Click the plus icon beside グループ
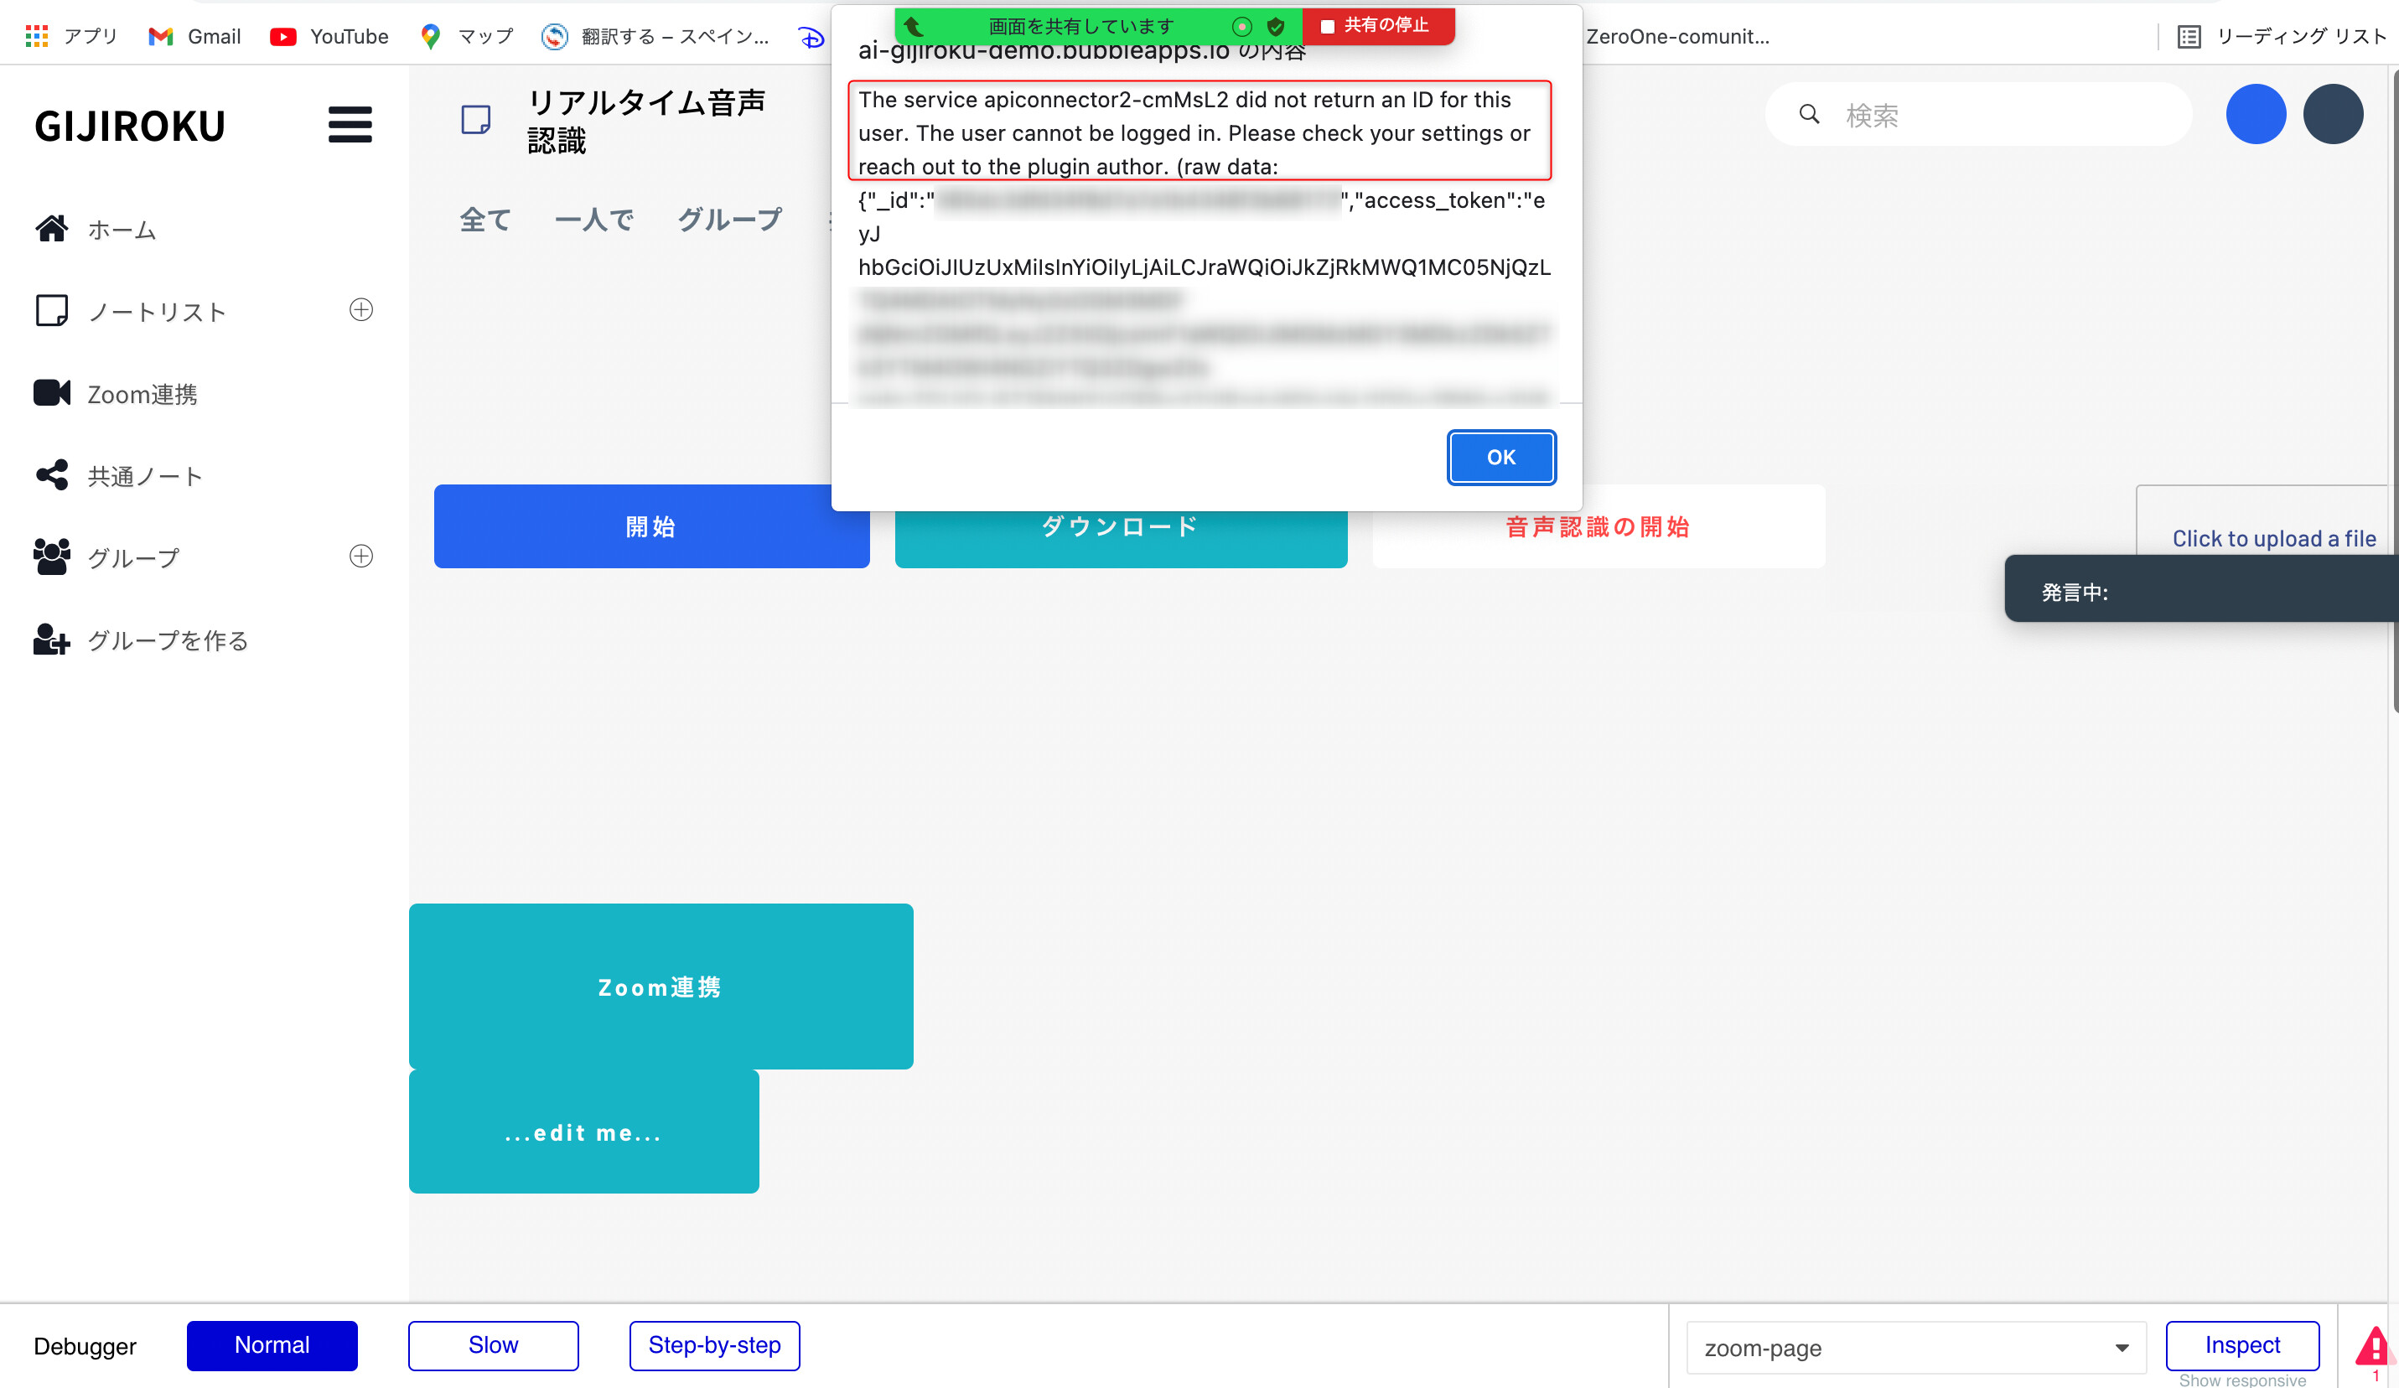The width and height of the screenshot is (2399, 1388). coord(360,556)
